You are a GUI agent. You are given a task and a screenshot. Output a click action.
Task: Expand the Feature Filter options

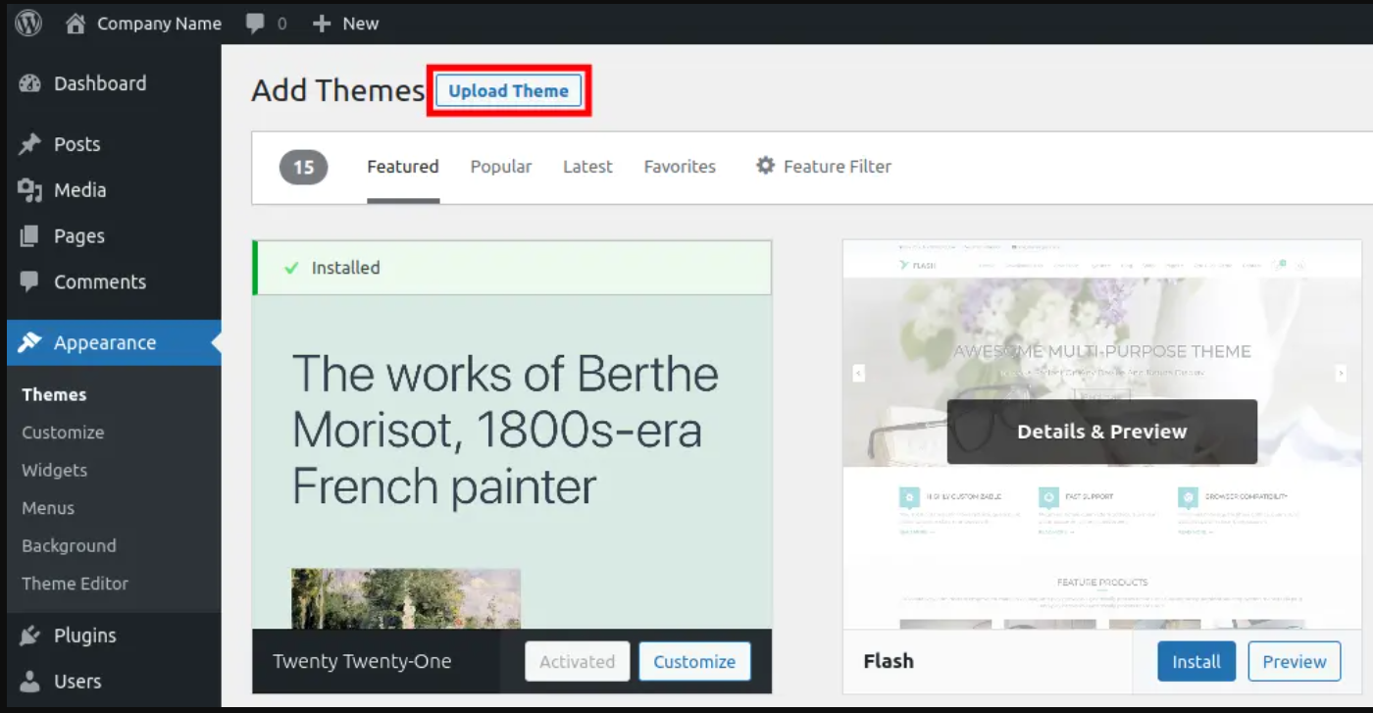coord(824,167)
